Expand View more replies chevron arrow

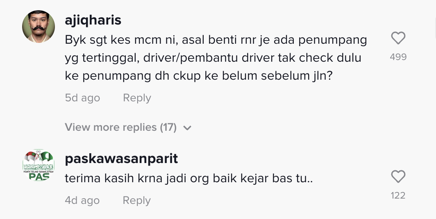tap(187, 128)
